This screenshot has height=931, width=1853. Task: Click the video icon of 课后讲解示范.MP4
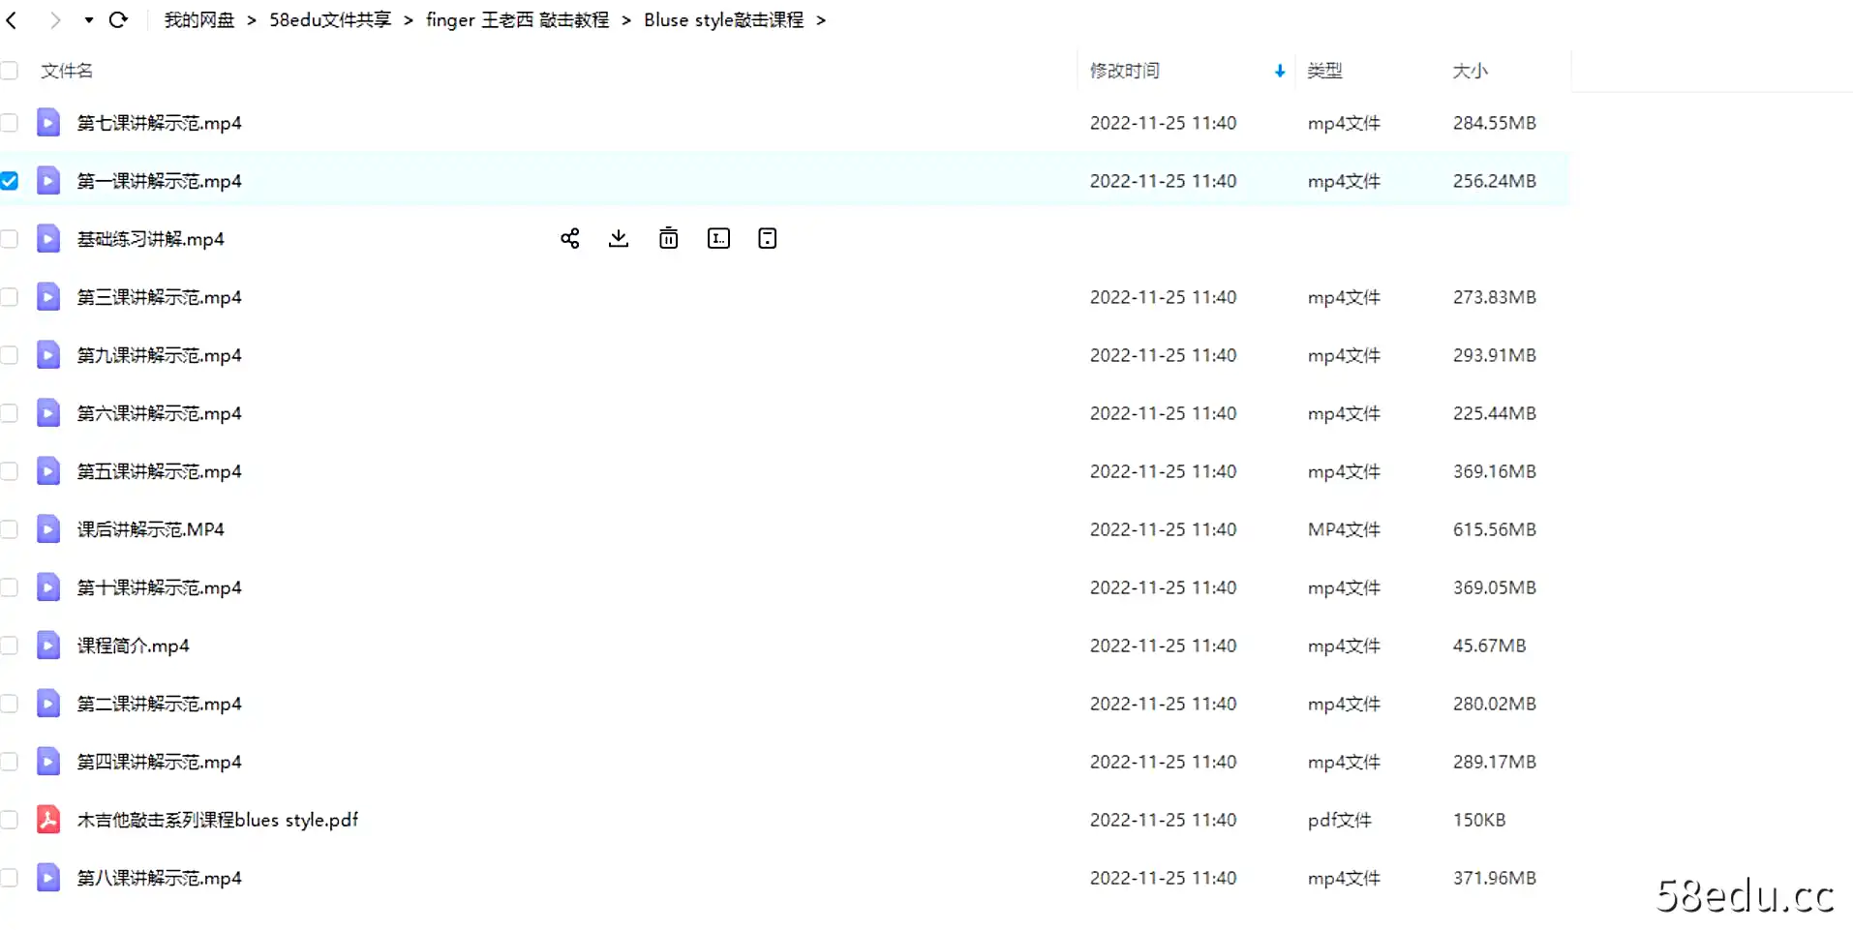(48, 529)
